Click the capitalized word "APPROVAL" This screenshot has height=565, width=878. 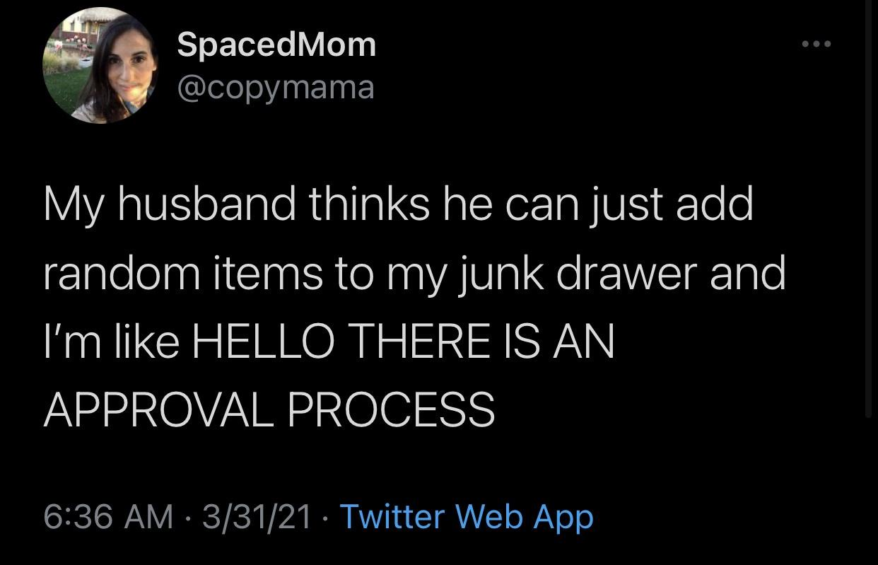pos(158,409)
